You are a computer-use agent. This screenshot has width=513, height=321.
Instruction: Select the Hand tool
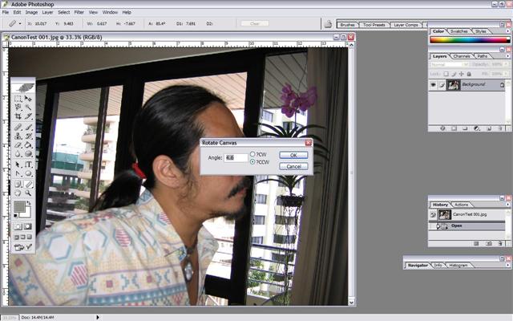[x=18, y=193]
